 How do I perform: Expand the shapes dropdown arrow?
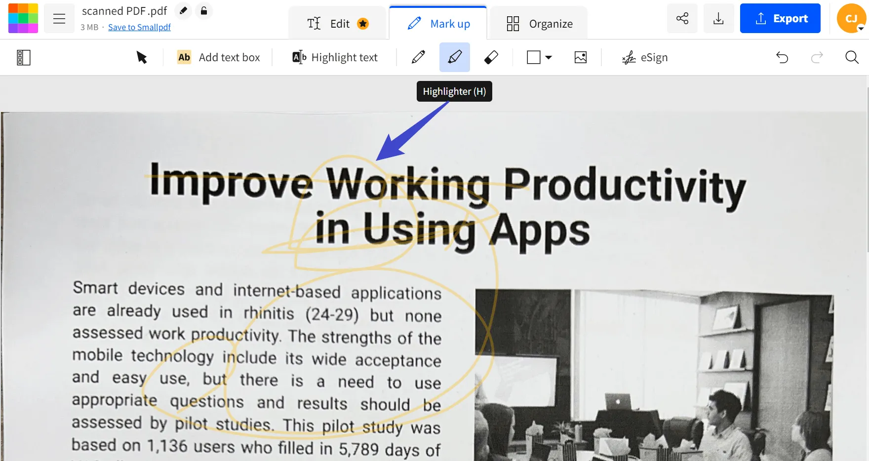pyautogui.click(x=549, y=57)
